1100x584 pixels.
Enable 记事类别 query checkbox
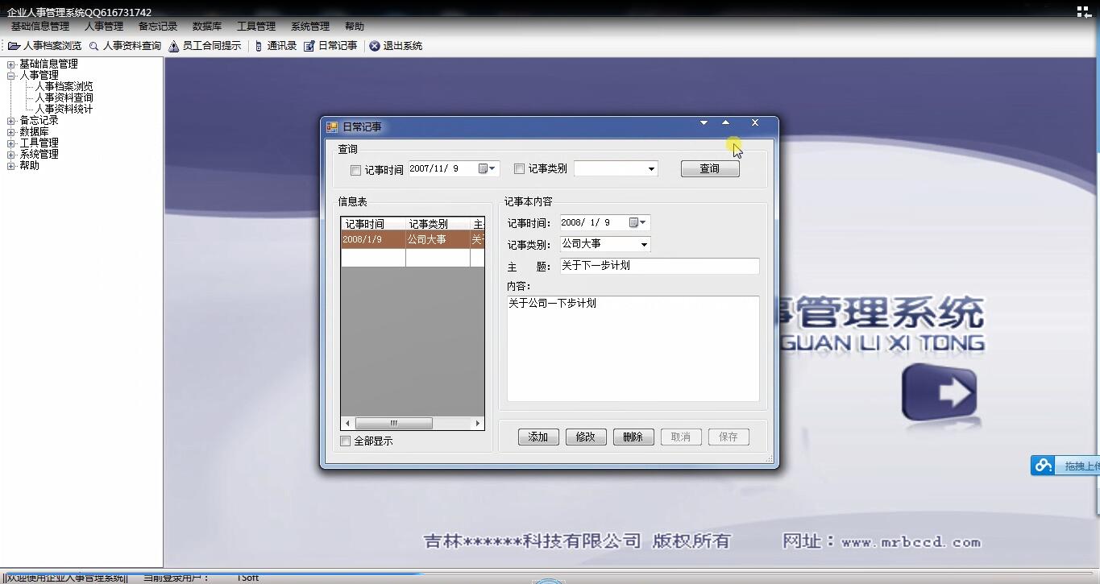(x=519, y=168)
